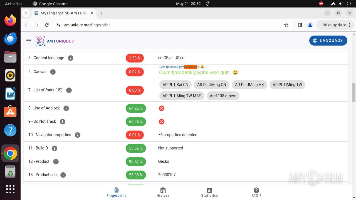This screenshot has height=200, width=356.
Task: Click the 90.57 % Product badge
Action: 136,162
